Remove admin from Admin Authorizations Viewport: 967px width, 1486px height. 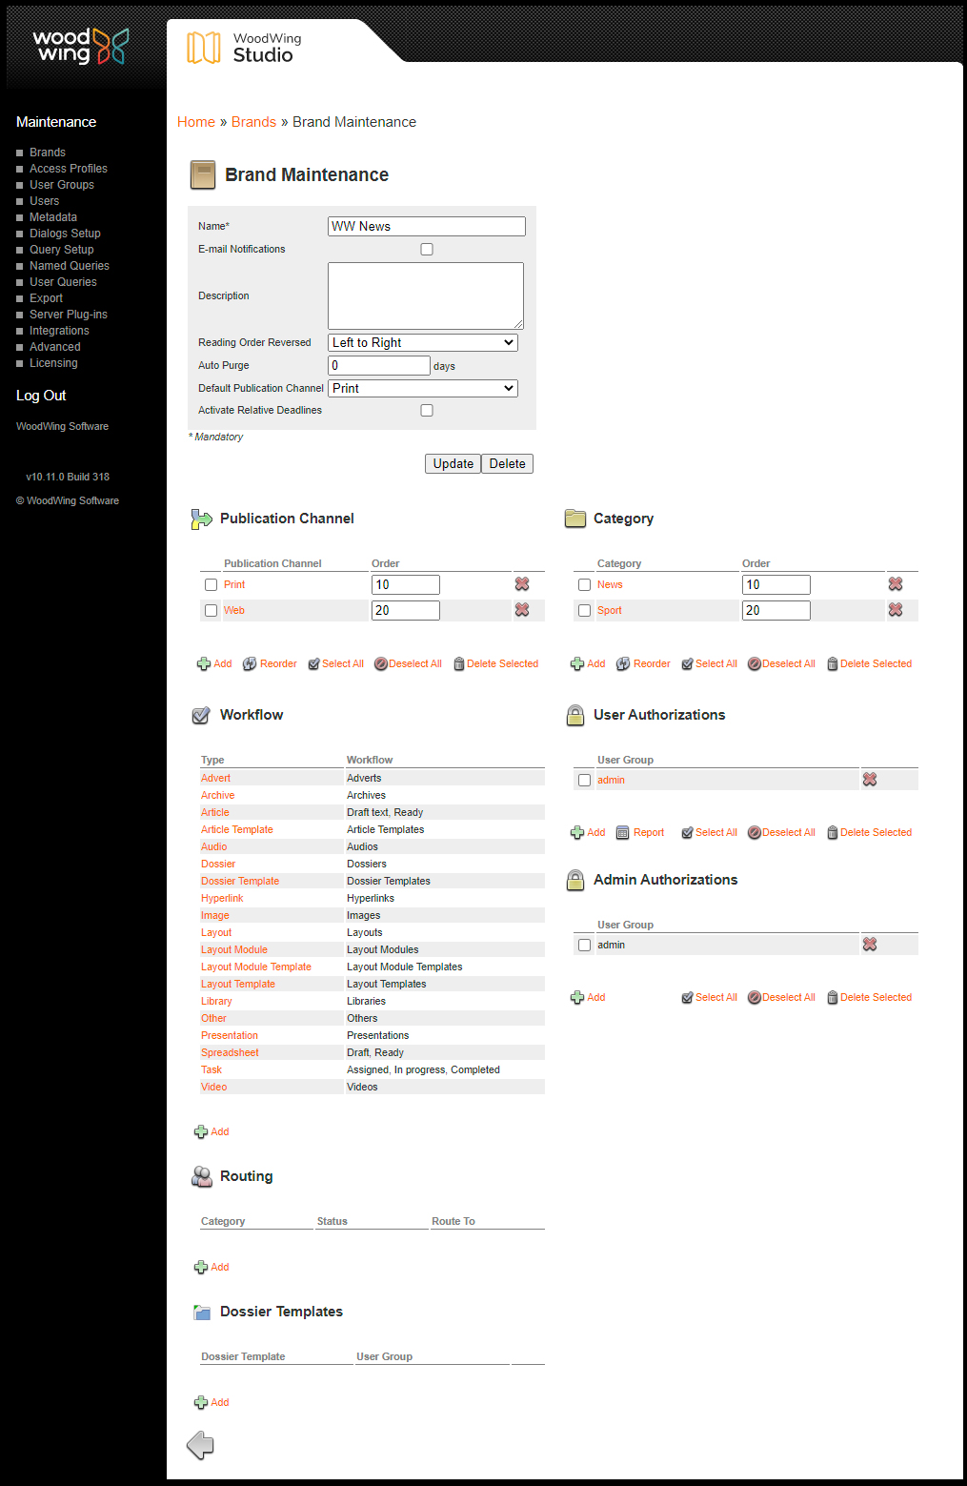pos(870,945)
